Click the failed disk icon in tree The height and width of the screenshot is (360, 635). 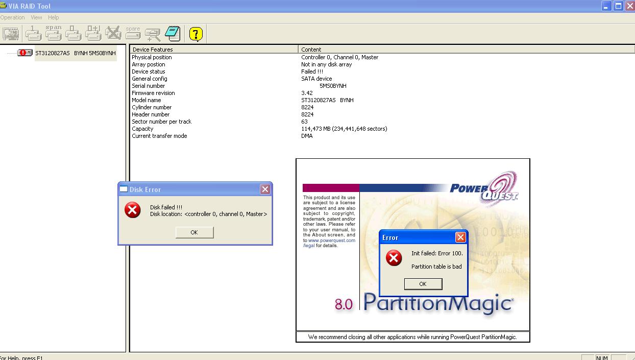25,53
